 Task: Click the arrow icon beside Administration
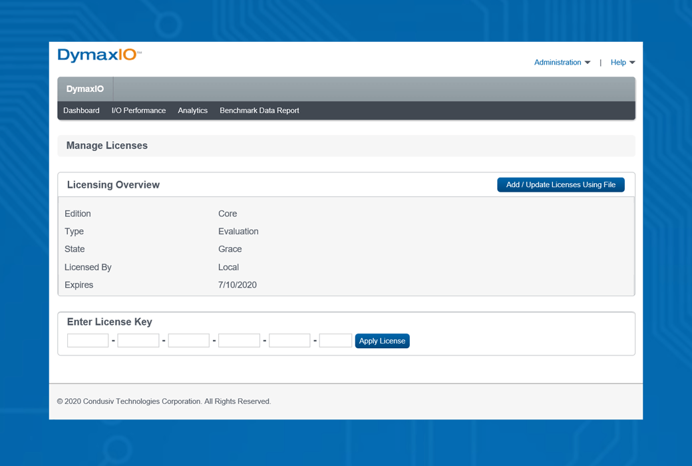588,63
